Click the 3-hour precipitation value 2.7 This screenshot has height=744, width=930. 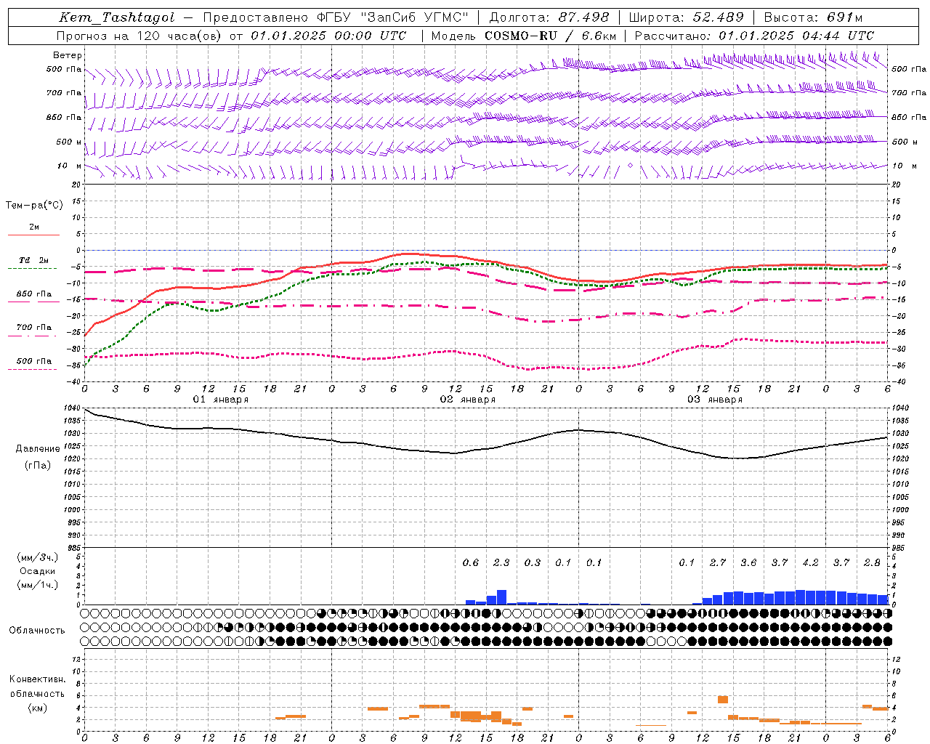click(x=718, y=562)
